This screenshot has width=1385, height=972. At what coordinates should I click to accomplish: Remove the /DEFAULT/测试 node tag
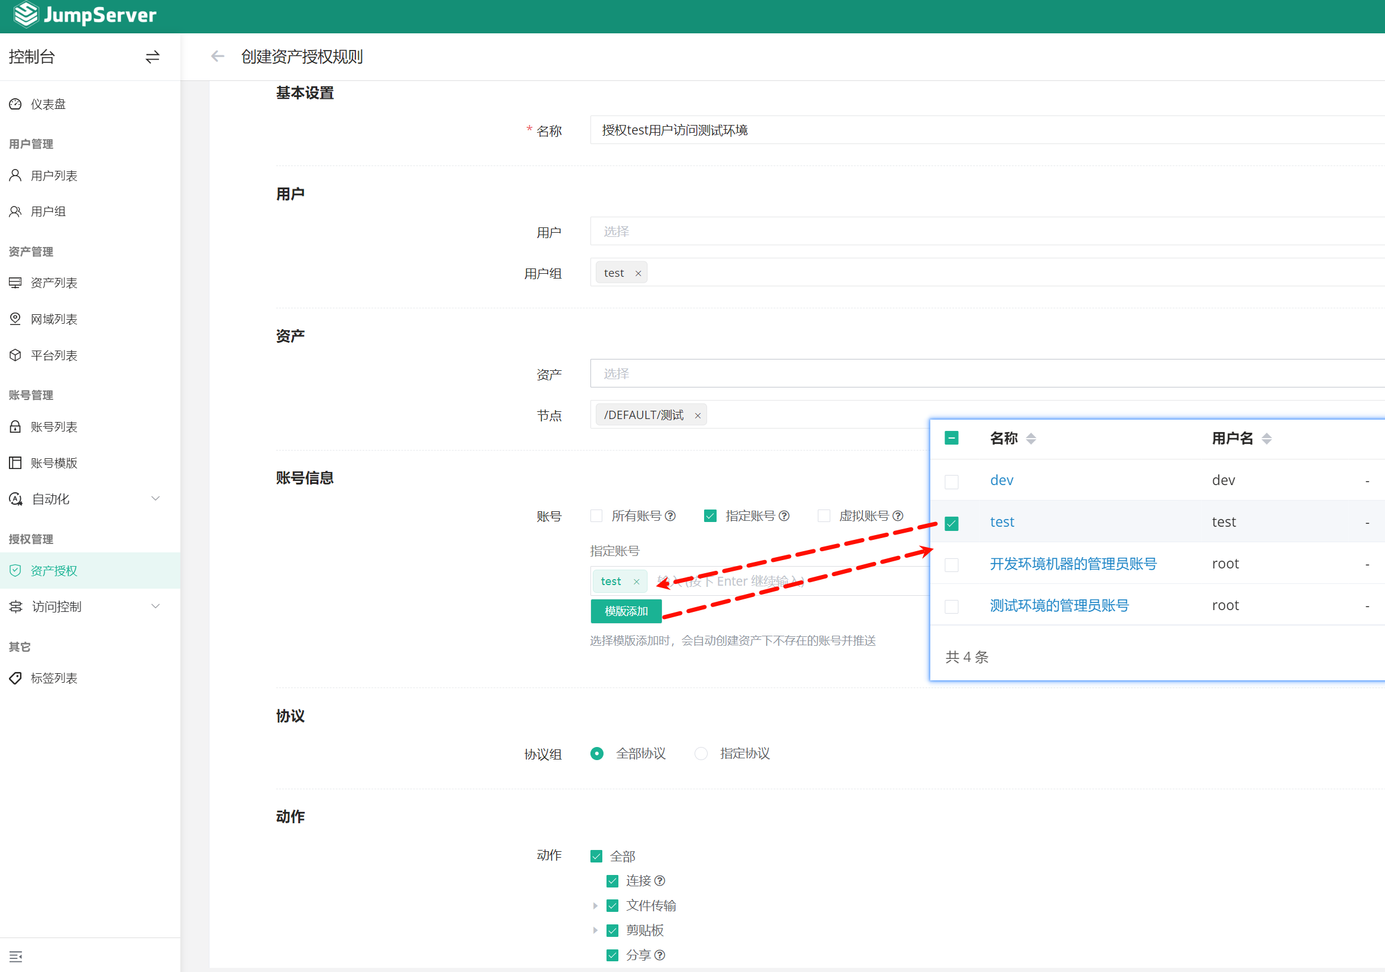click(x=698, y=415)
